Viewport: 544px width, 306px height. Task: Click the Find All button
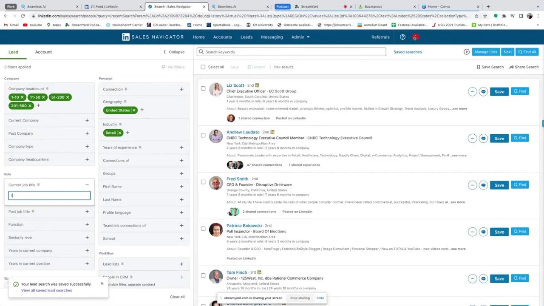point(527,52)
